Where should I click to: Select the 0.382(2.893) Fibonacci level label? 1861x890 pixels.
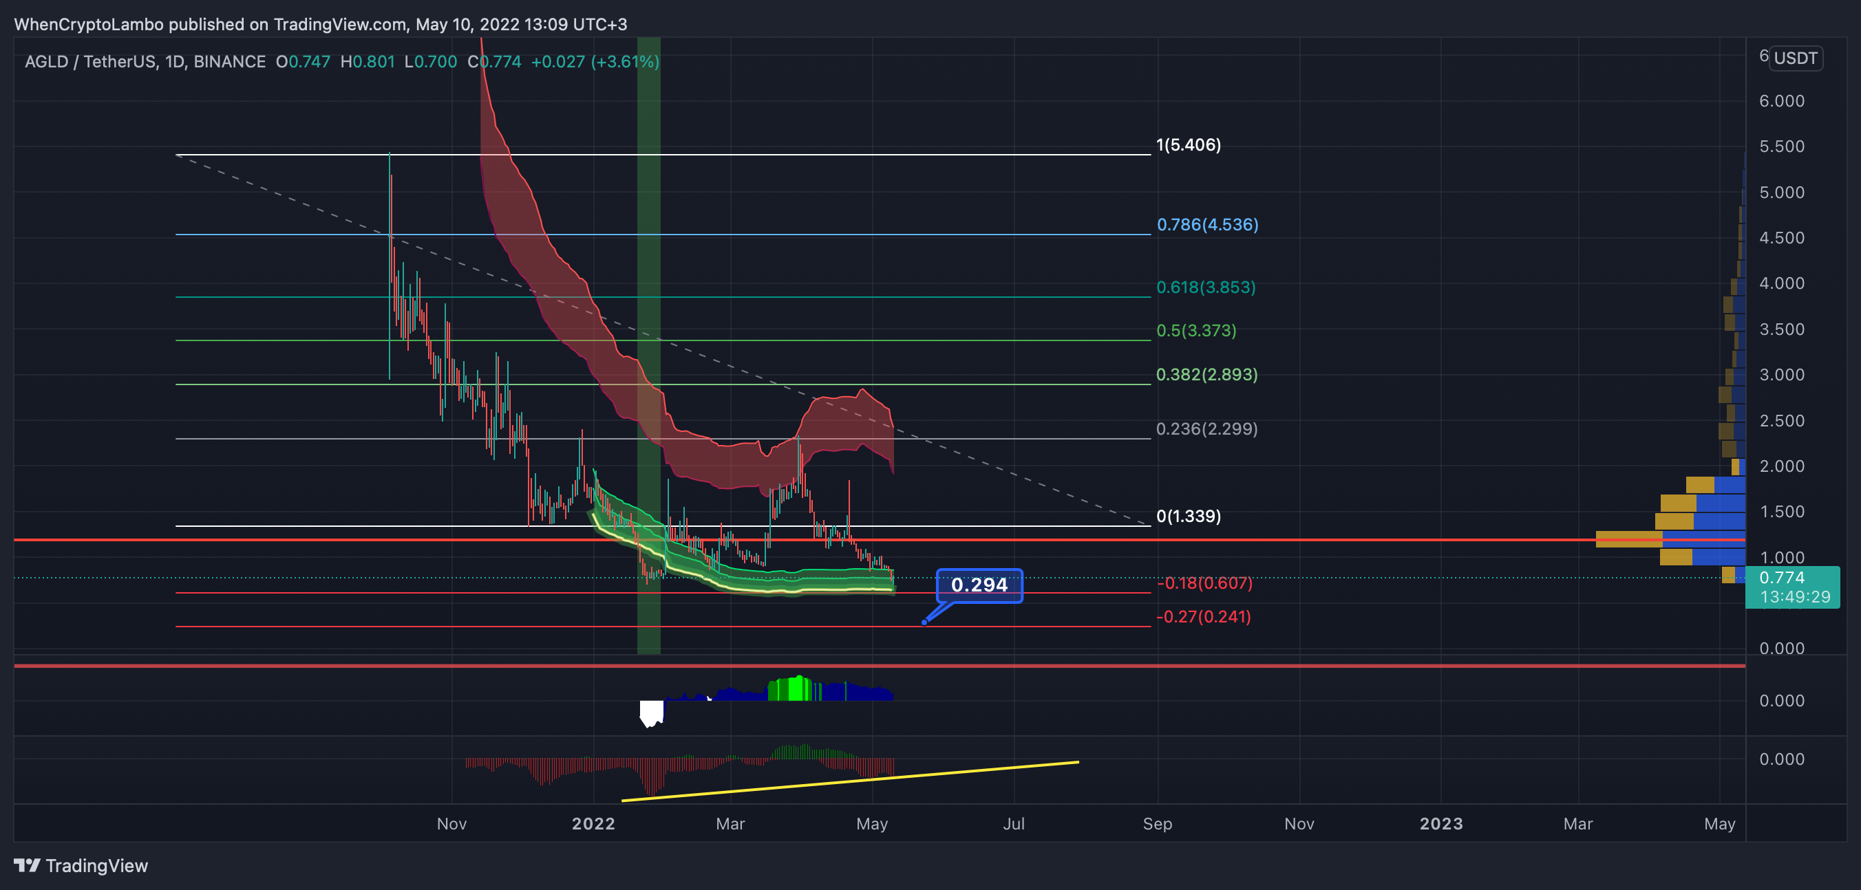pos(1206,375)
